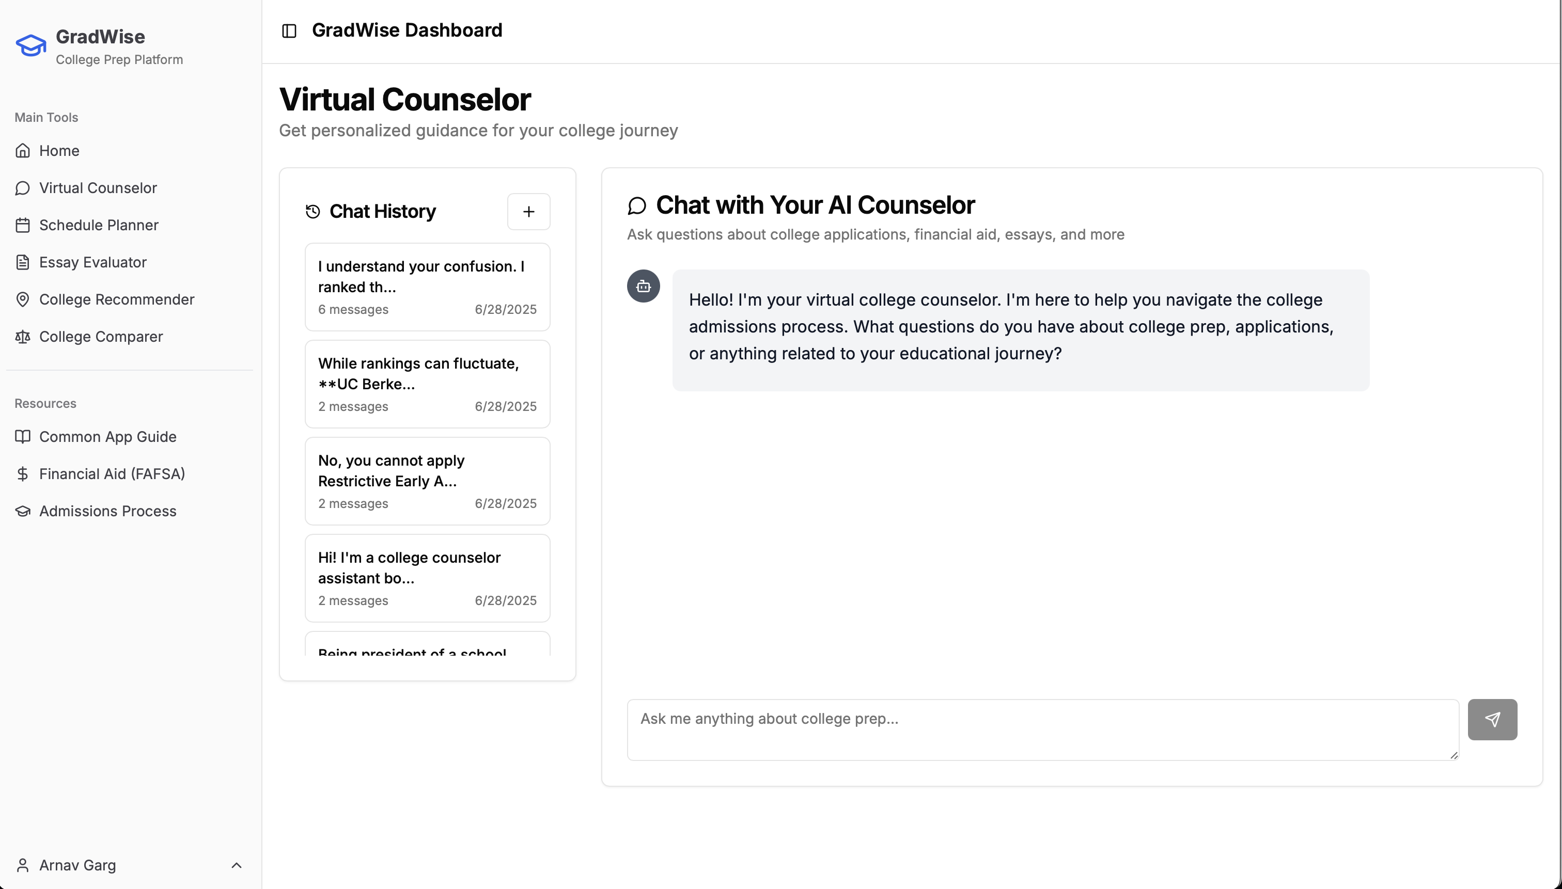This screenshot has height=889, width=1562.
Task: Select College Comparer in sidebar
Action: (101, 337)
